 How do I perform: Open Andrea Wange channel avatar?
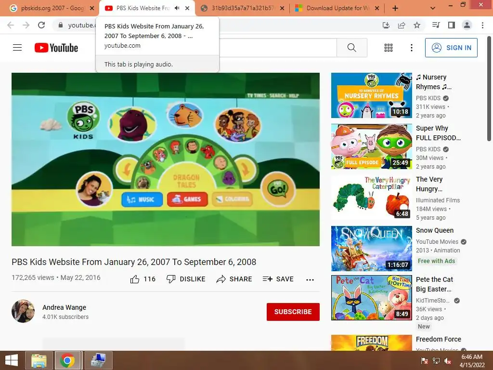click(23, 311)
